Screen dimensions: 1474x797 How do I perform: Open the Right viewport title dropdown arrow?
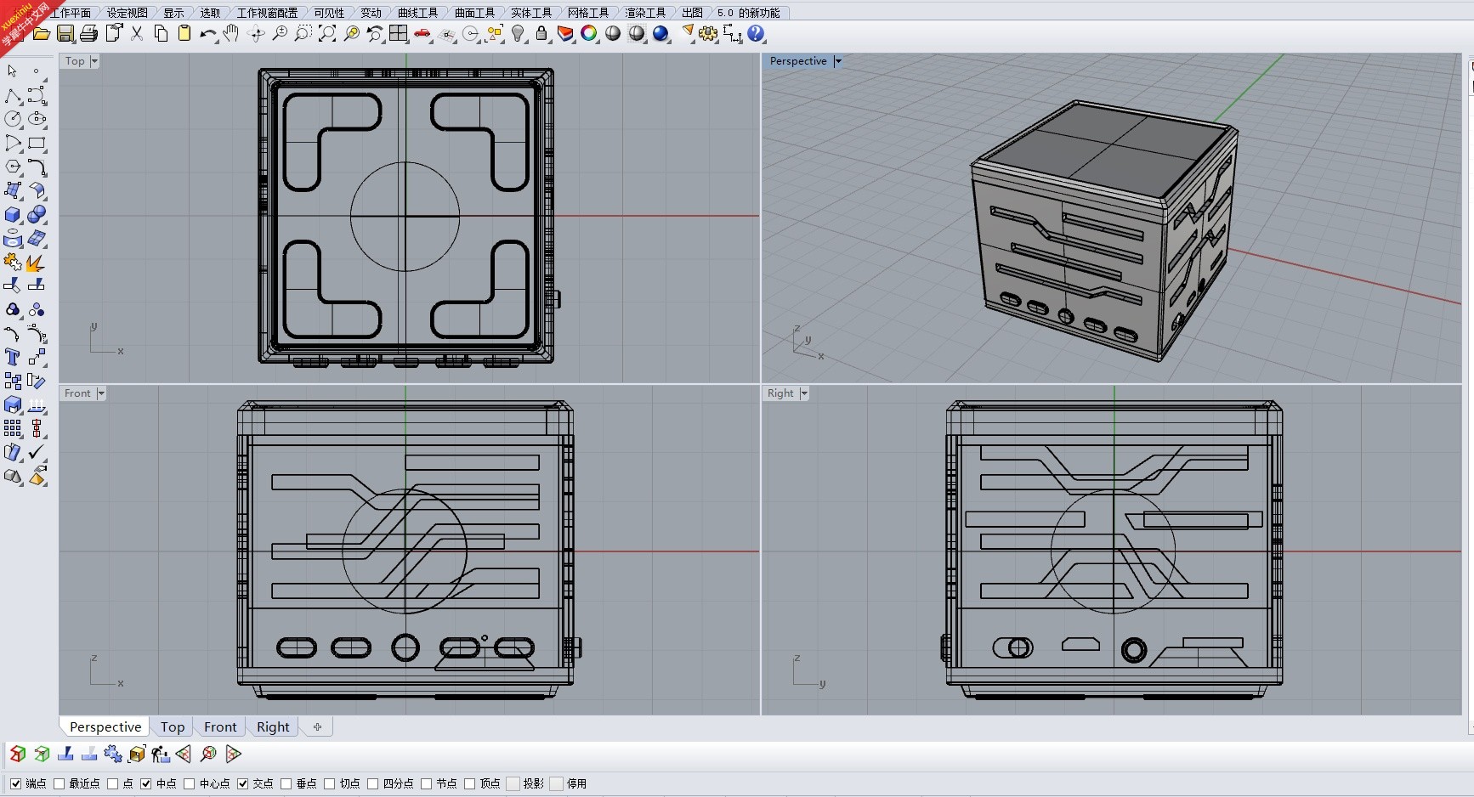[x=803, y=393]
